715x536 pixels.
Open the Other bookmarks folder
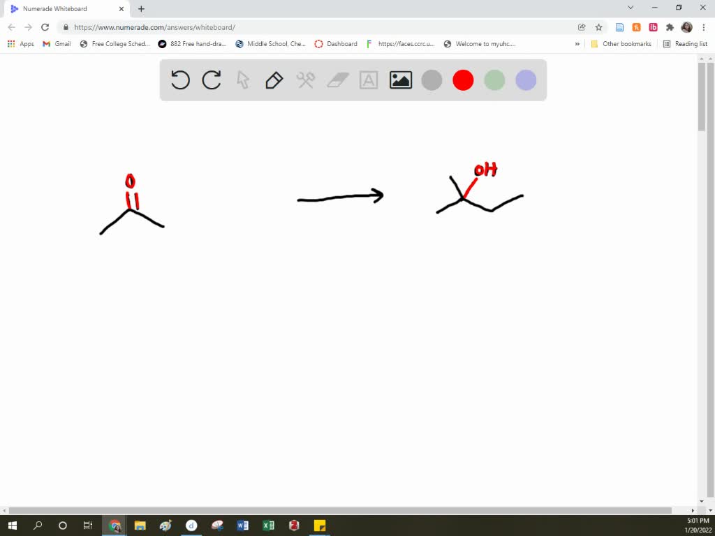621,43
